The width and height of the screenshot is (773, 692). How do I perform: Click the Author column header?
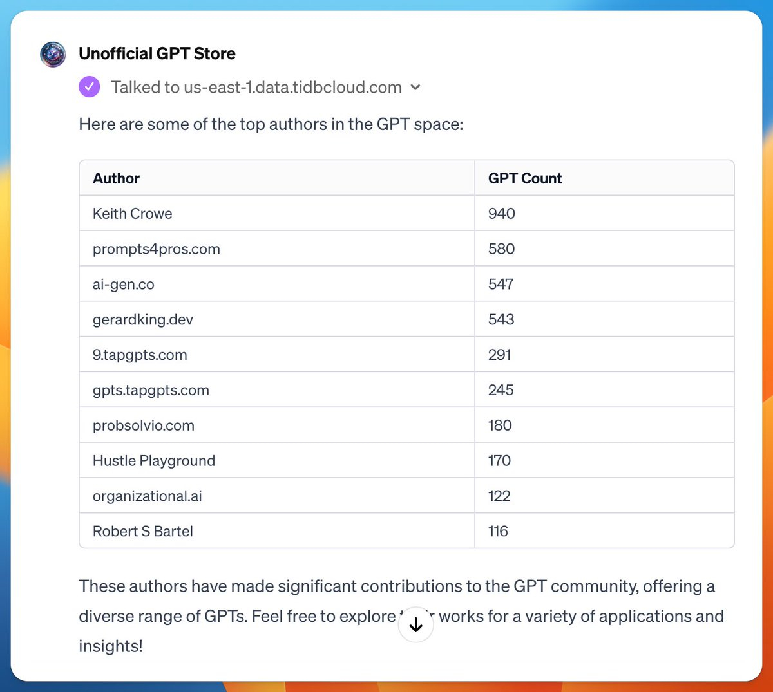(x=117, y=178)
